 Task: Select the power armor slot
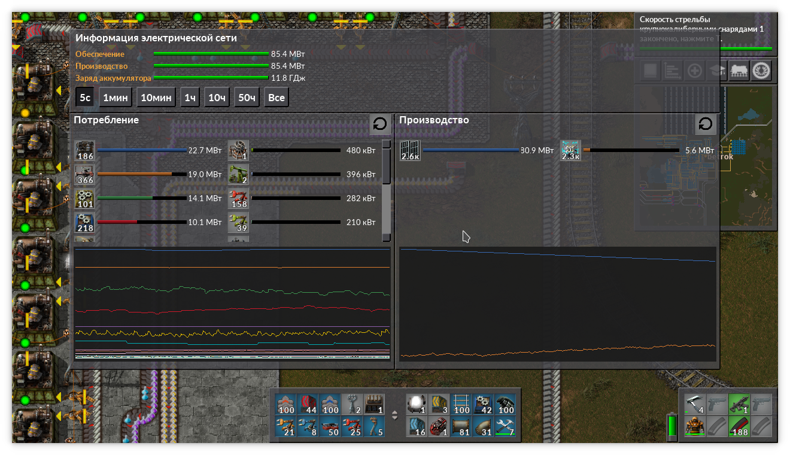pos(694,426)
